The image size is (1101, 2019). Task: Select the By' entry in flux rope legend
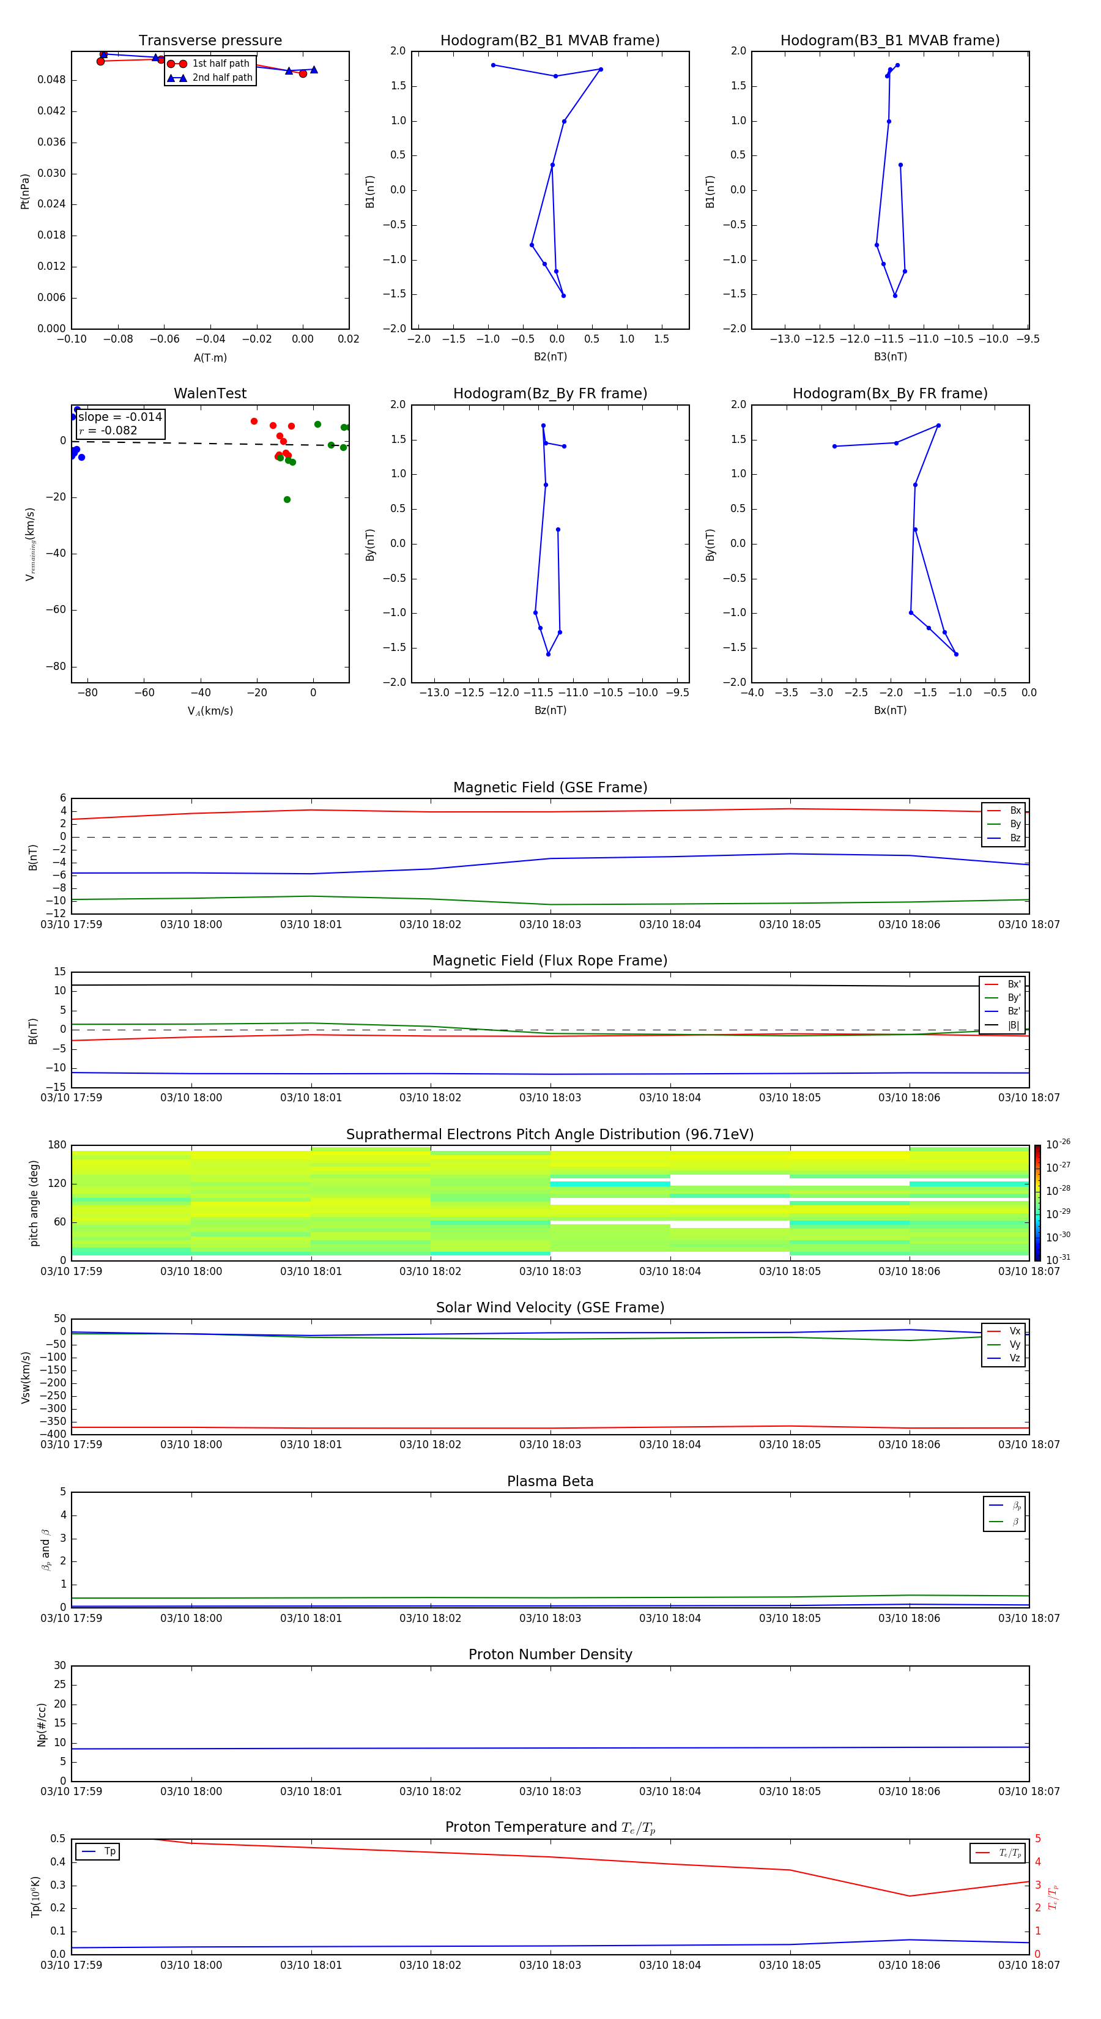(x=1003, y=998)
